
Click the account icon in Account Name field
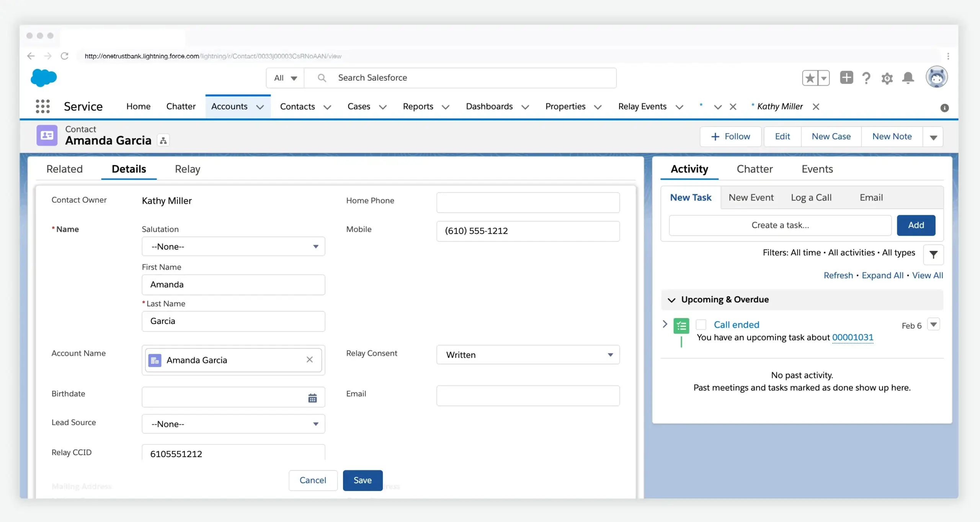(x=155, y=360)
